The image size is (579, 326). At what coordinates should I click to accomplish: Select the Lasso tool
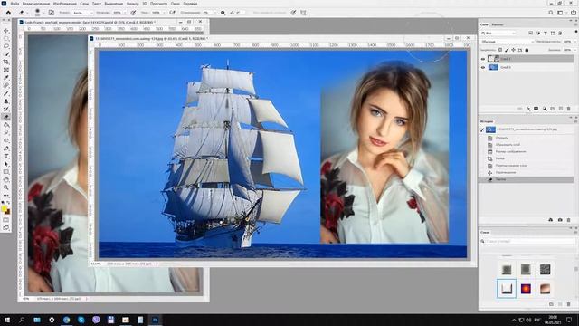[x=6, y=46]
